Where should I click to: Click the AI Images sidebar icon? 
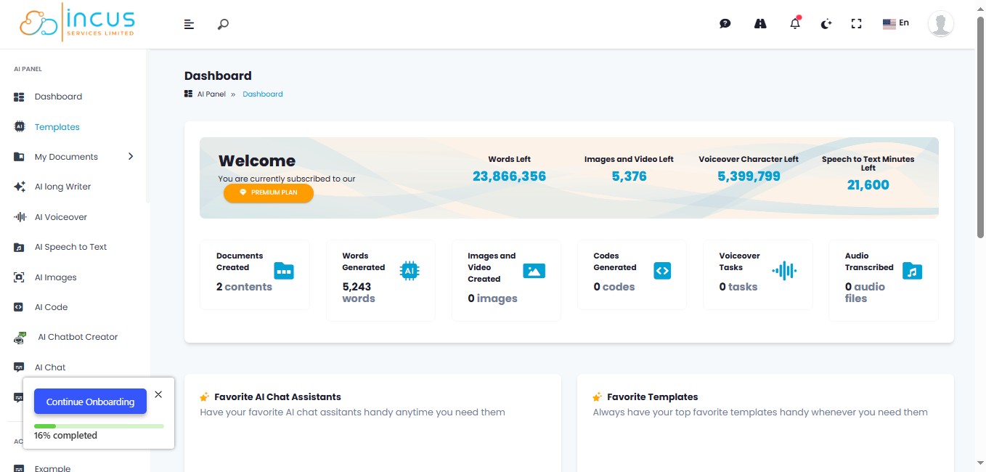click(x=20, y=277)
